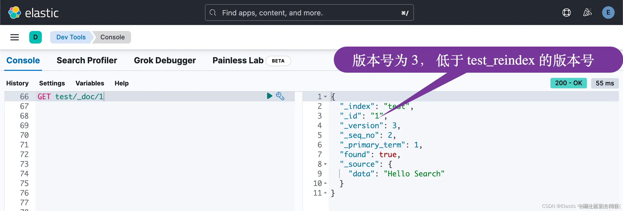Click the Console breadcrumb
623x211 pixels.
click(113, 37)
